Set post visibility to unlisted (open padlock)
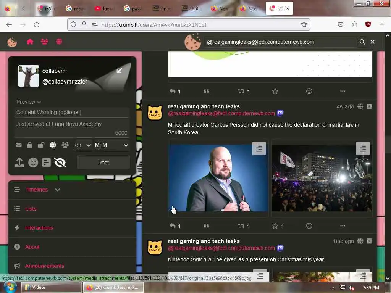The height and width of the screenshot is (293, 391). (x=41, y=145)
